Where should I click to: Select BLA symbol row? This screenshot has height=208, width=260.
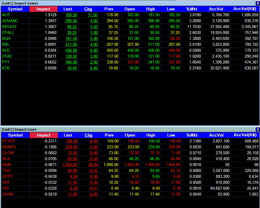[6, 159]
